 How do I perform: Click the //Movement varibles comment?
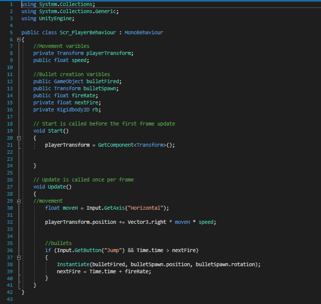click(x=61, y=46)
